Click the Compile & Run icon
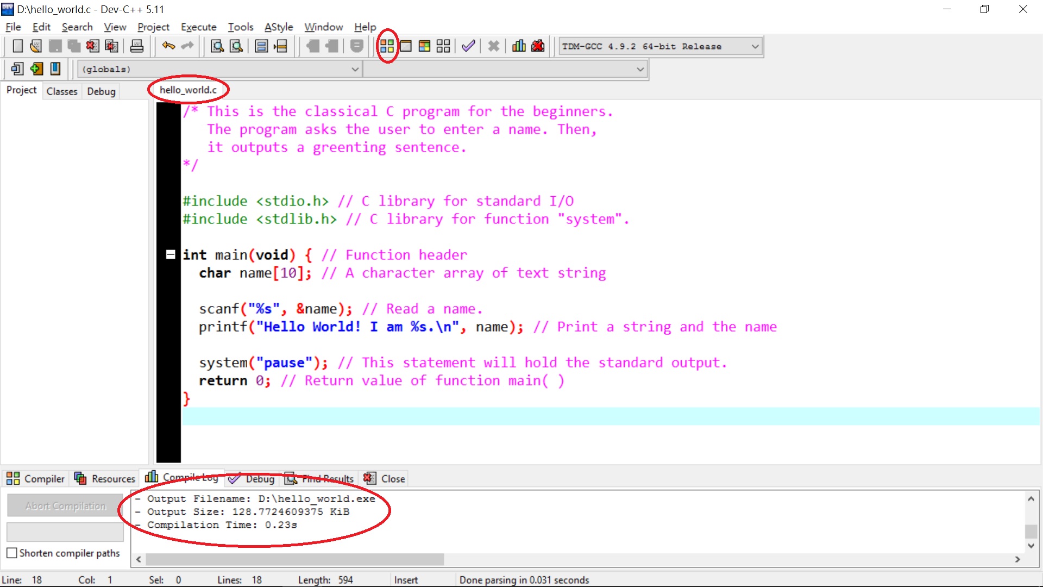The width and height of the screenshot is (1043, 587). point(425,46)
